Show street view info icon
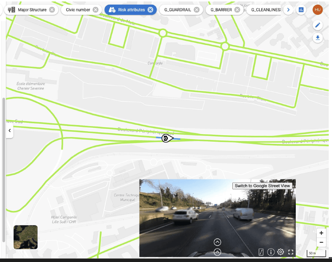The width and height of the screenshot is (332, 262). pyautogui.click(x=271, y=252)
